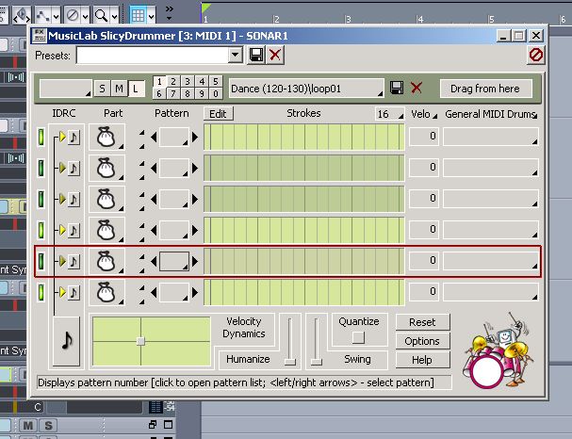Click SONAR snap to grid icon
This screenshot has height=439, width=572.
point(139,15)
